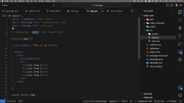Change end of line sequence LF

point(131,101)
